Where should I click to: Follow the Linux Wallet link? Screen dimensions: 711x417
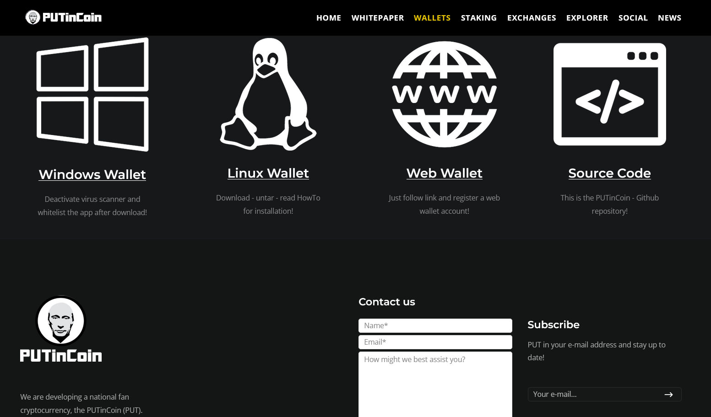(268, 173)
